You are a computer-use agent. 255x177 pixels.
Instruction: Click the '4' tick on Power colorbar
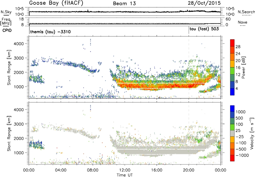coord(237,88)
